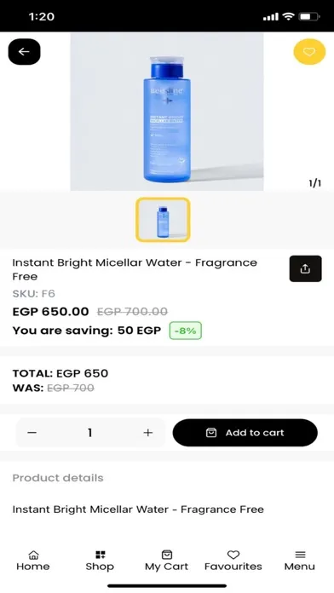Add to cart button

245,433
